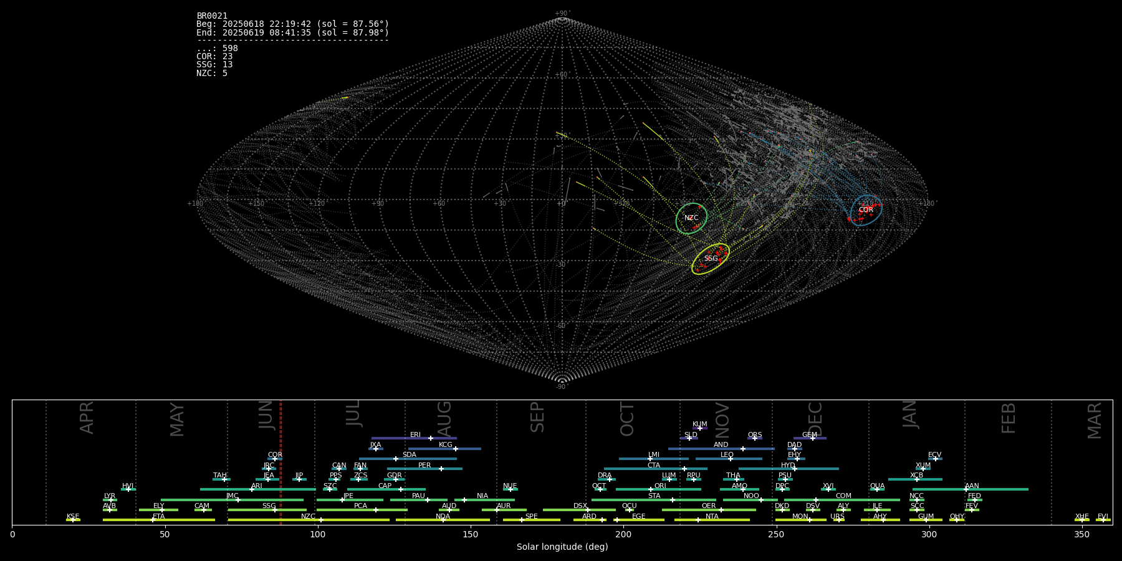Click the ARI shower label in timeline
Image resolution: width=1122 pixels, height=561 pixels.
256,486
